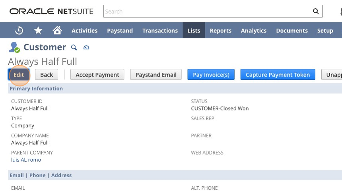Viewport: 342px width, 191px height.
Task: Click the ALT. PHONE field label
Action: (x=204, y=188)
